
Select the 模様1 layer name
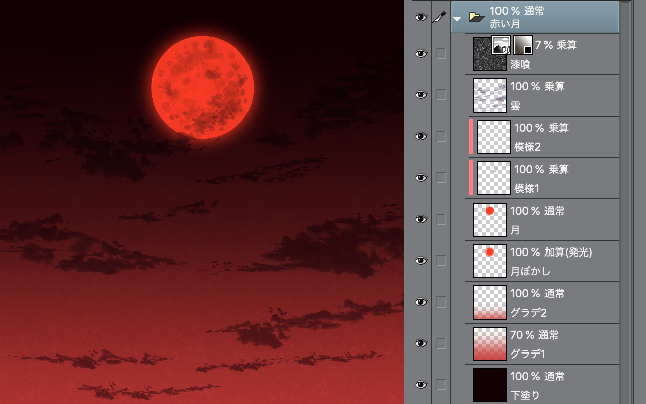click(527, 189)
